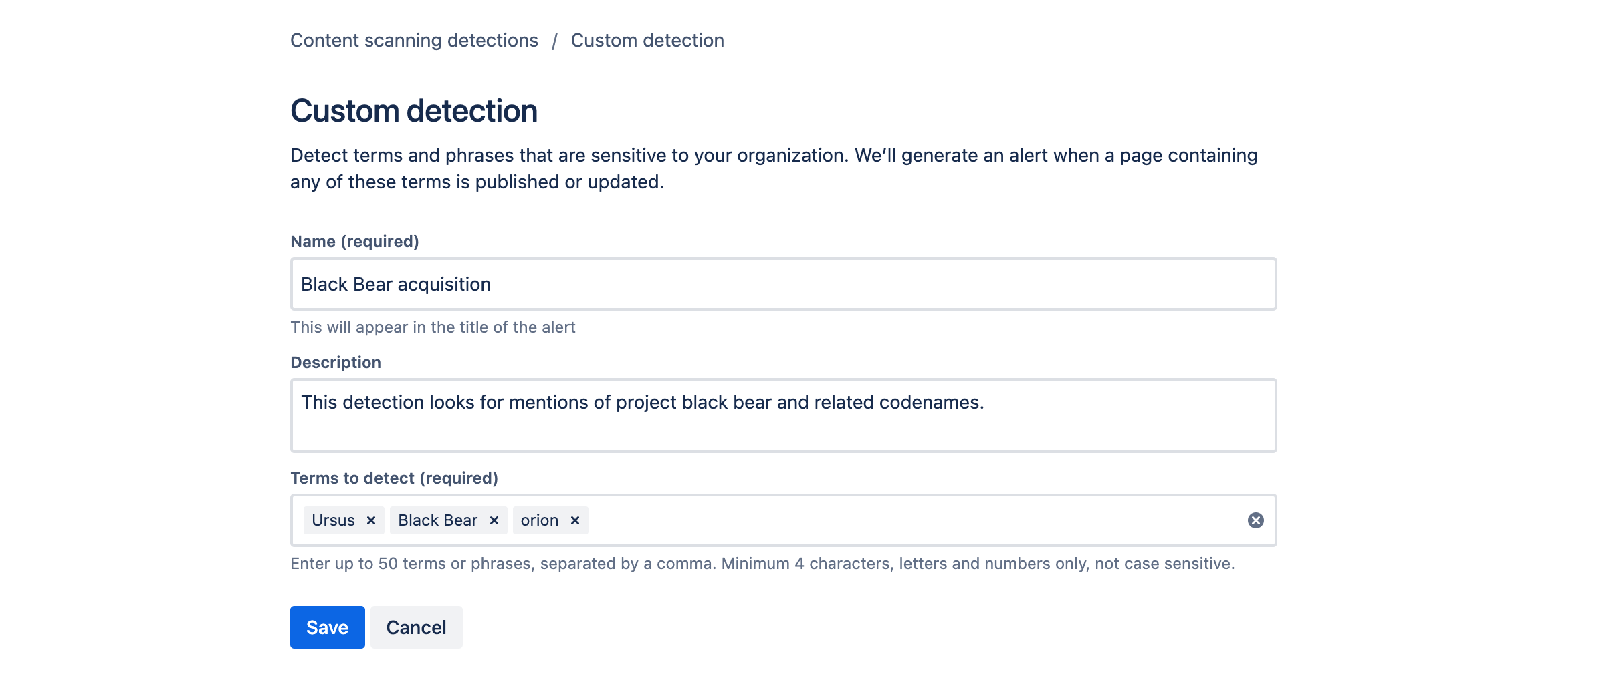
Task: Click "Custom detection" in the breadcrumb trail
Action: tap(646, 40)
